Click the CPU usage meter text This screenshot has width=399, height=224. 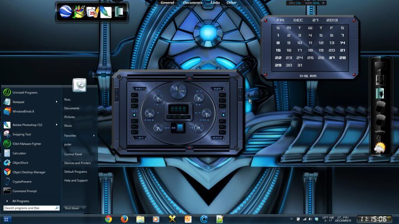point(295,3)
